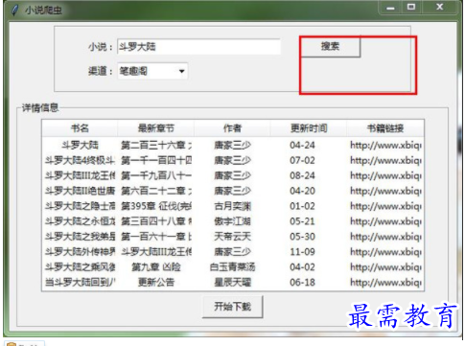Click the 更新时间 column header

point(309,128)
